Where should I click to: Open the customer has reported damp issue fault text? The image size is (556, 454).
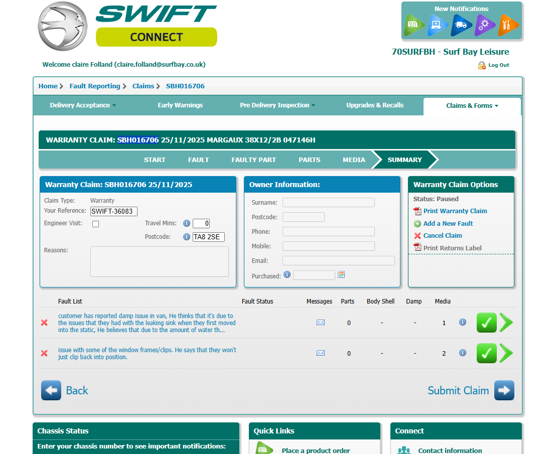click(x=147, y=323)
